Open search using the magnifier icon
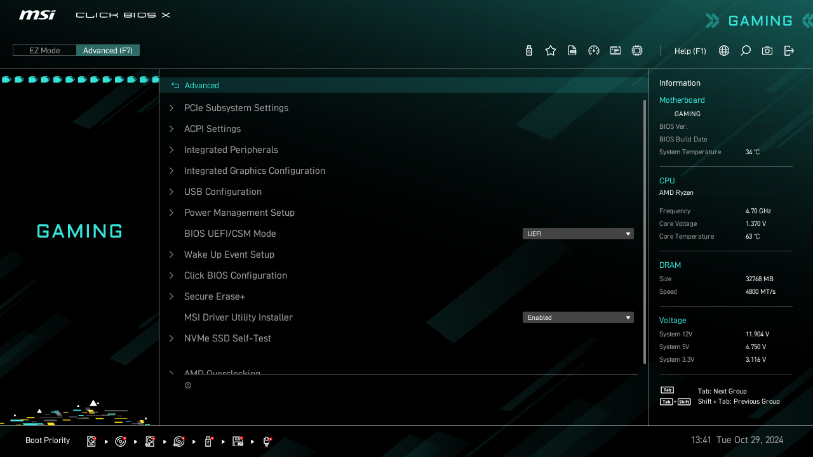Viewport: 813px width, 457px height. 746,51
